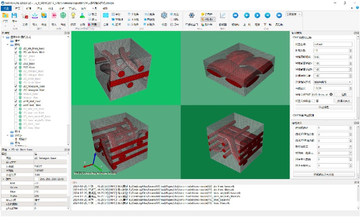Open the third tab in the ribbon bar

[x=29, y=8]
